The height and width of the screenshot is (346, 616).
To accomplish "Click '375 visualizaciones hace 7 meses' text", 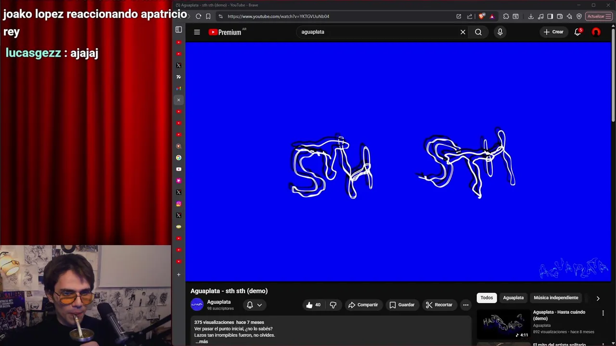I will (x=229, y=322).
